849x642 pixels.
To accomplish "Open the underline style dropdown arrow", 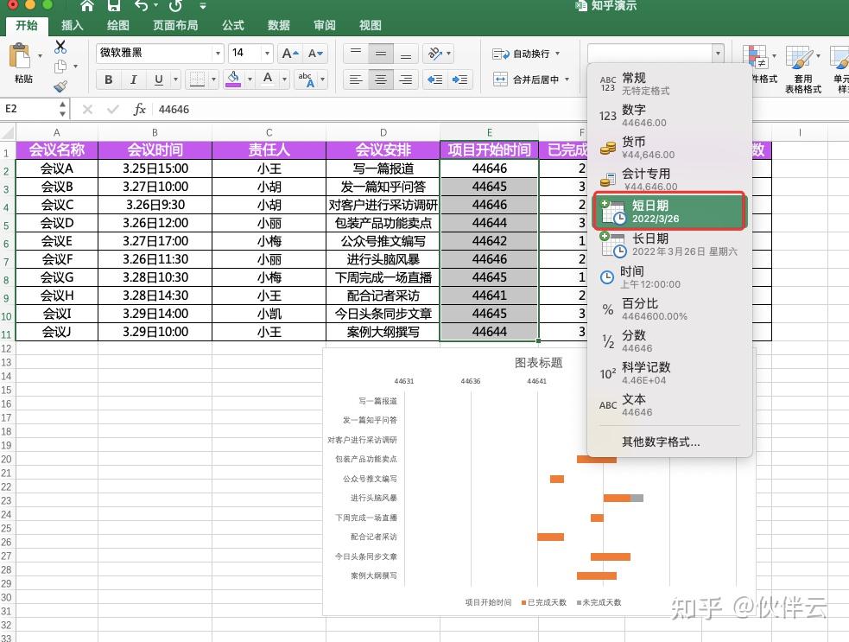I will coord(175,79).
